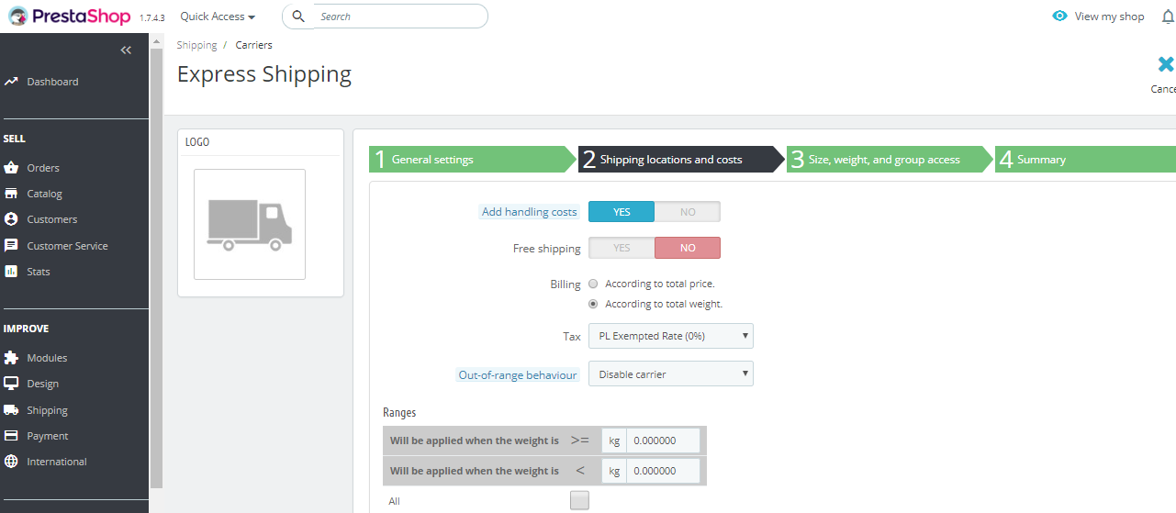Open Orders via basket icon
The height and width of the screenshot is (513, 1176).
click(11, 168)
